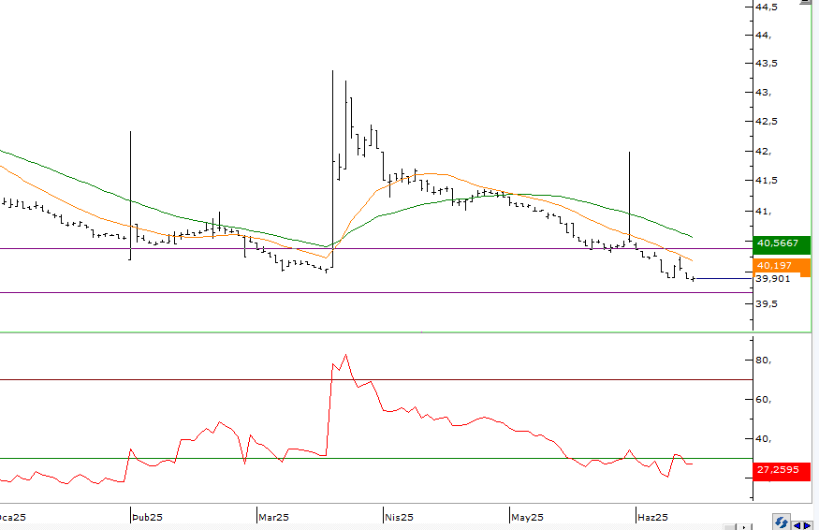Click the 40 level on RSI axis
Screen dimensions: 819x530
click(x=764, y=438)
